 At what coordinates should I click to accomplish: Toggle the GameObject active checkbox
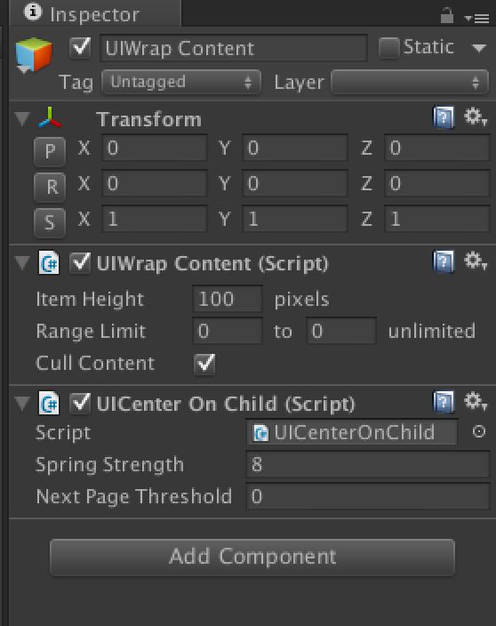click(80, 48)
